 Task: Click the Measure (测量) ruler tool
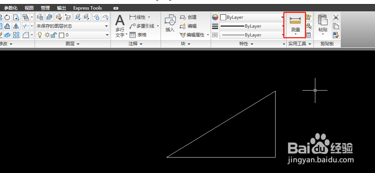point(295,25)
